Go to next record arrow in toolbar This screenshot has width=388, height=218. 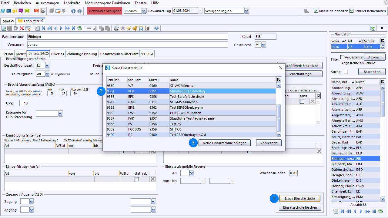click(x=61, y=28)
